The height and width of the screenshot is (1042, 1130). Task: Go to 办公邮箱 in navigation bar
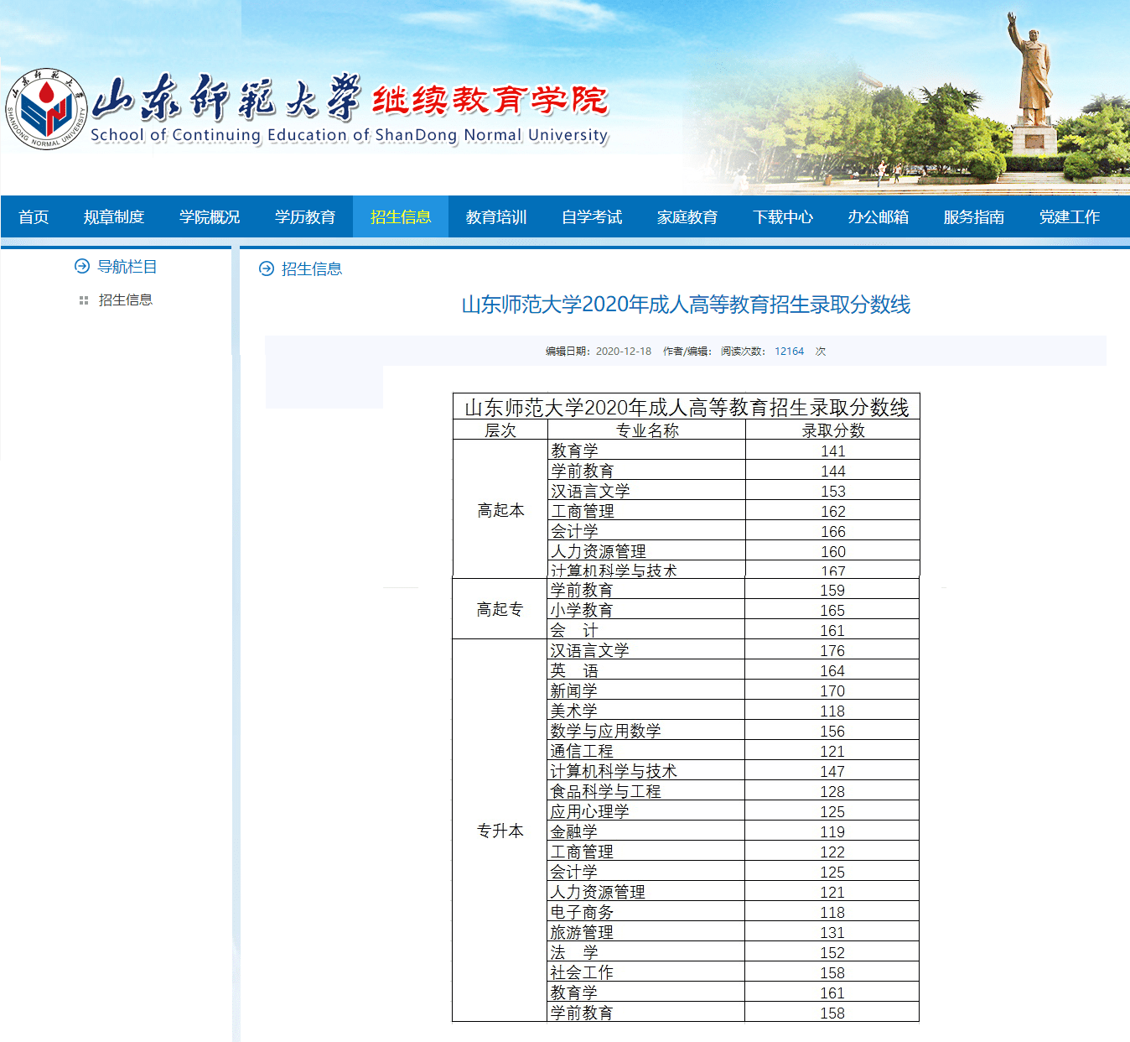[879, 217]
